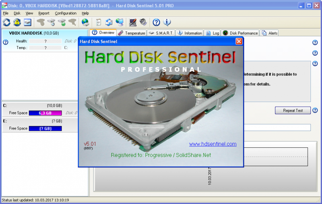Viewport: 322px width, 204px height.
Task: Maximize the Hard Disk Sentinel main window
Action: click(309, 6)
